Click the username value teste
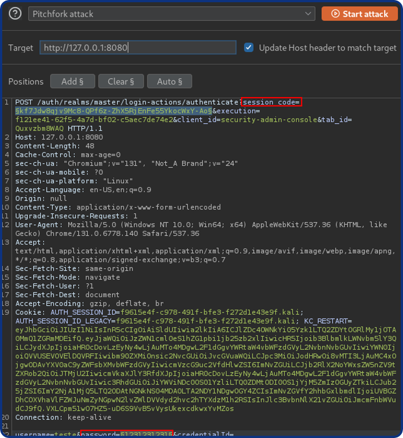 (x=66, y=434)
